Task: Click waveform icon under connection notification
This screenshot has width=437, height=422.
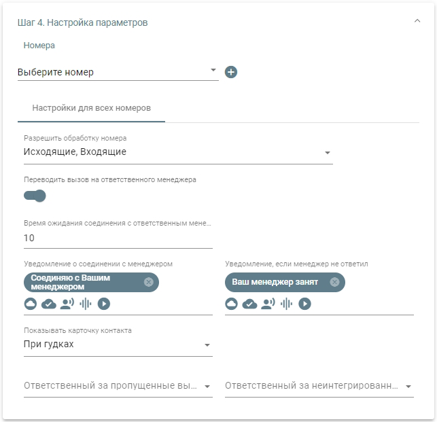Action: (86, 304)
